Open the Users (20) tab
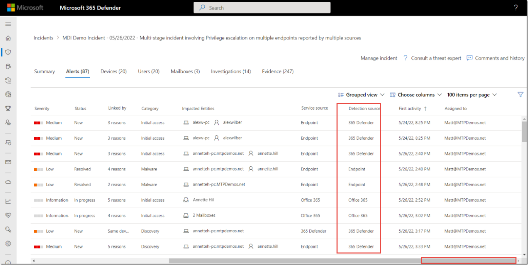Screen dimensions: 528x265 (149, 71)
